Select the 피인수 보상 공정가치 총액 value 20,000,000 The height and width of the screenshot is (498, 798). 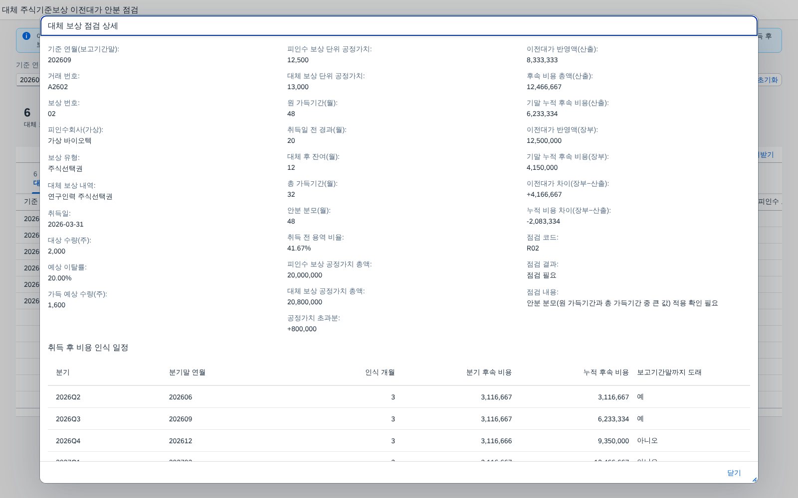coord(305,275)
